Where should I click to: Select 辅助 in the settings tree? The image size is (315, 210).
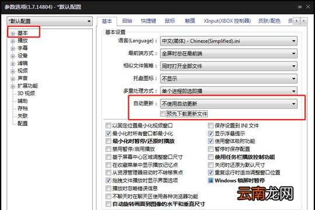[x=23, y=101]
